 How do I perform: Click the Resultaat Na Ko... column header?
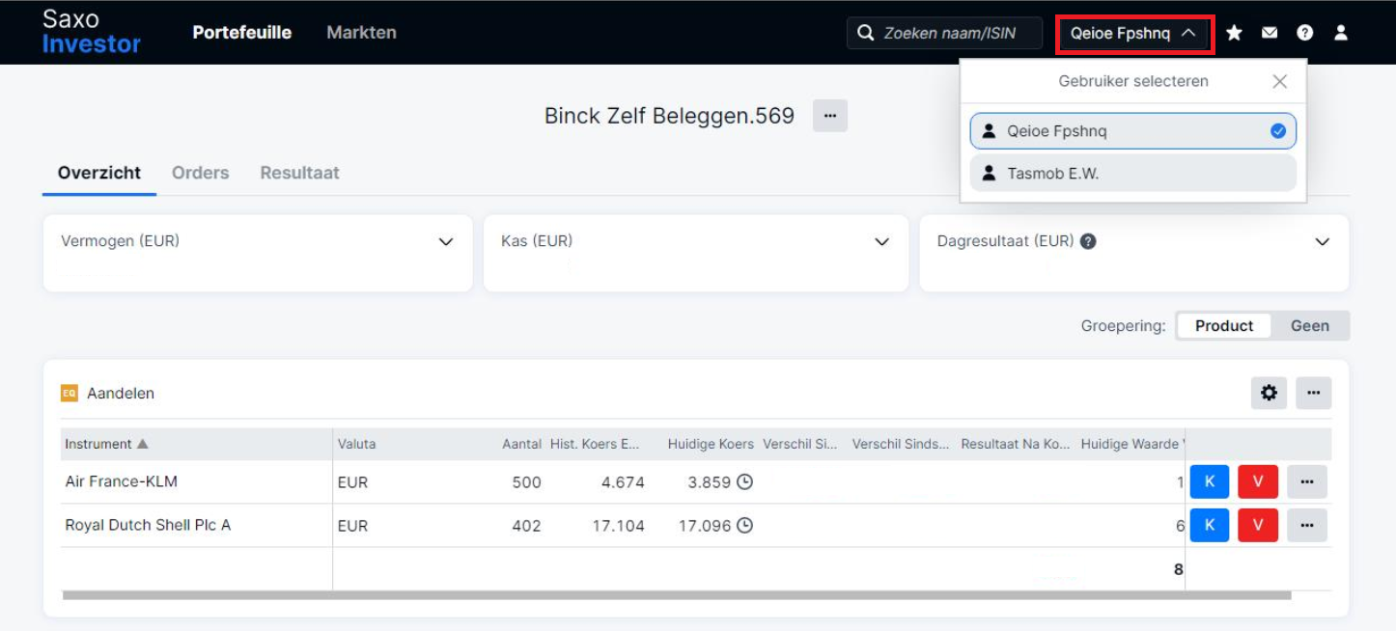[x=1016, y=444]
